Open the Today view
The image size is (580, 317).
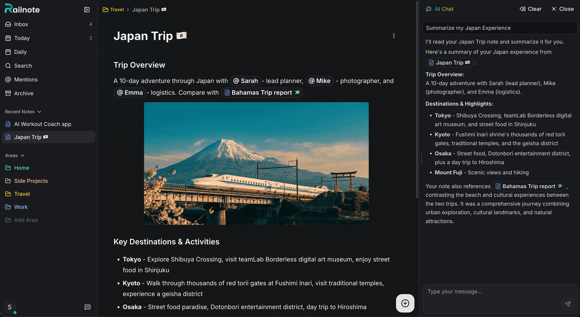click(x=21, y=38)
